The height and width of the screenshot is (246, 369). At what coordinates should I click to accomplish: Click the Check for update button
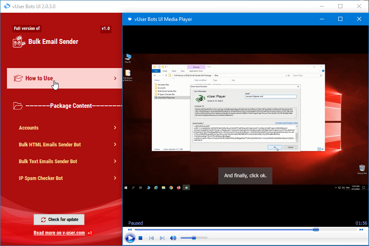pos(59,219)
